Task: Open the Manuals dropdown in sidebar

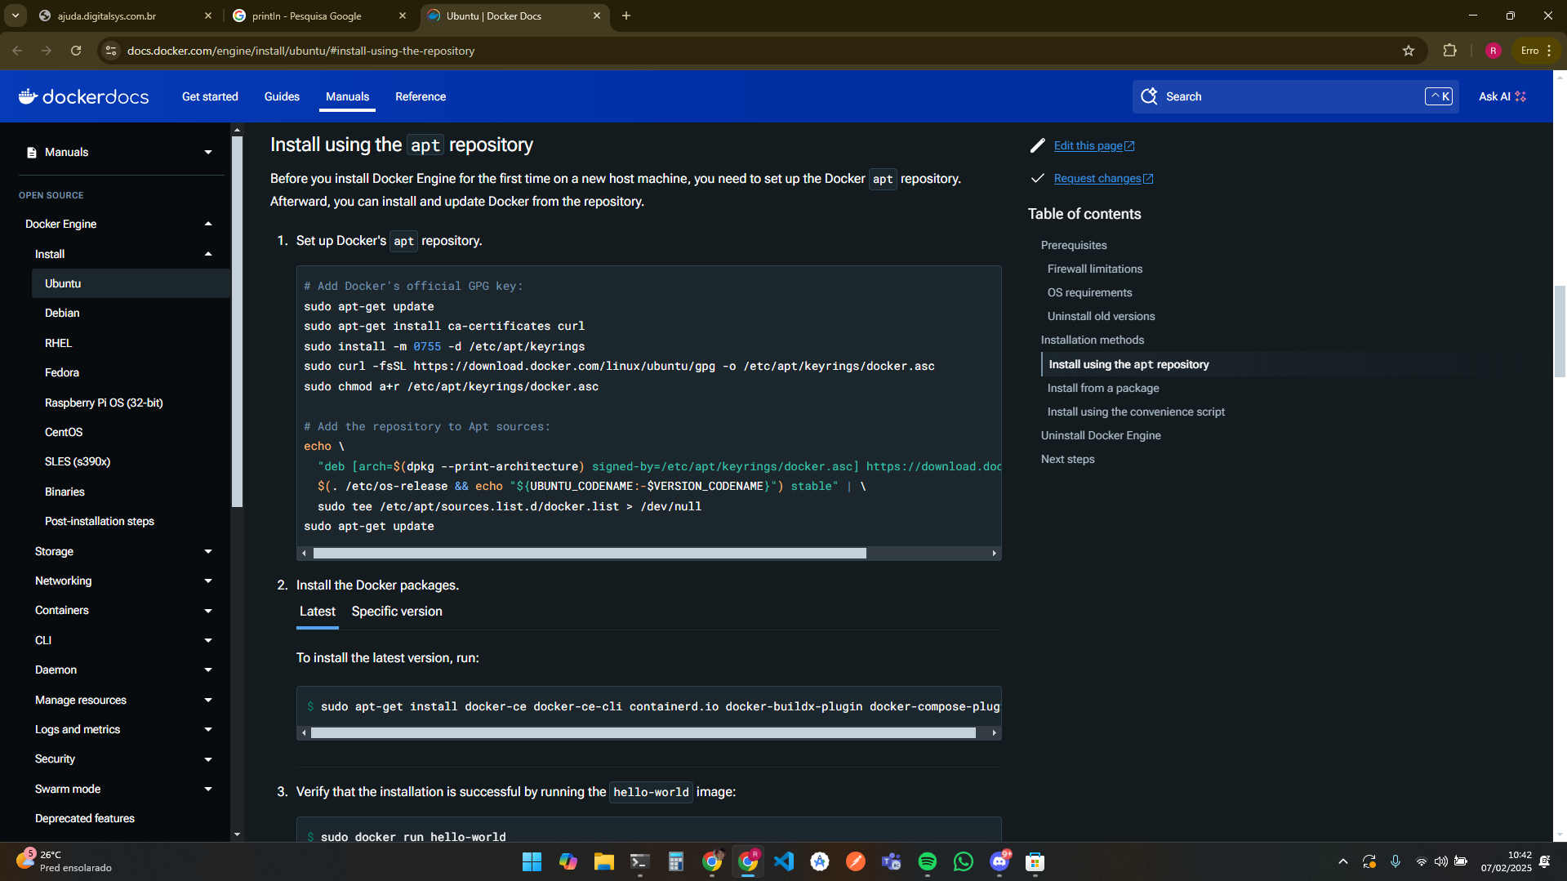Action: pyautogui.click(x=208, y=153)
